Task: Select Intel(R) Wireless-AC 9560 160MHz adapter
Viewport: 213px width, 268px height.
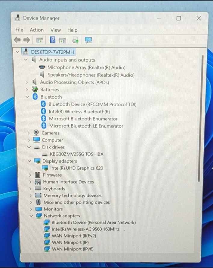Action: (85, 229)
